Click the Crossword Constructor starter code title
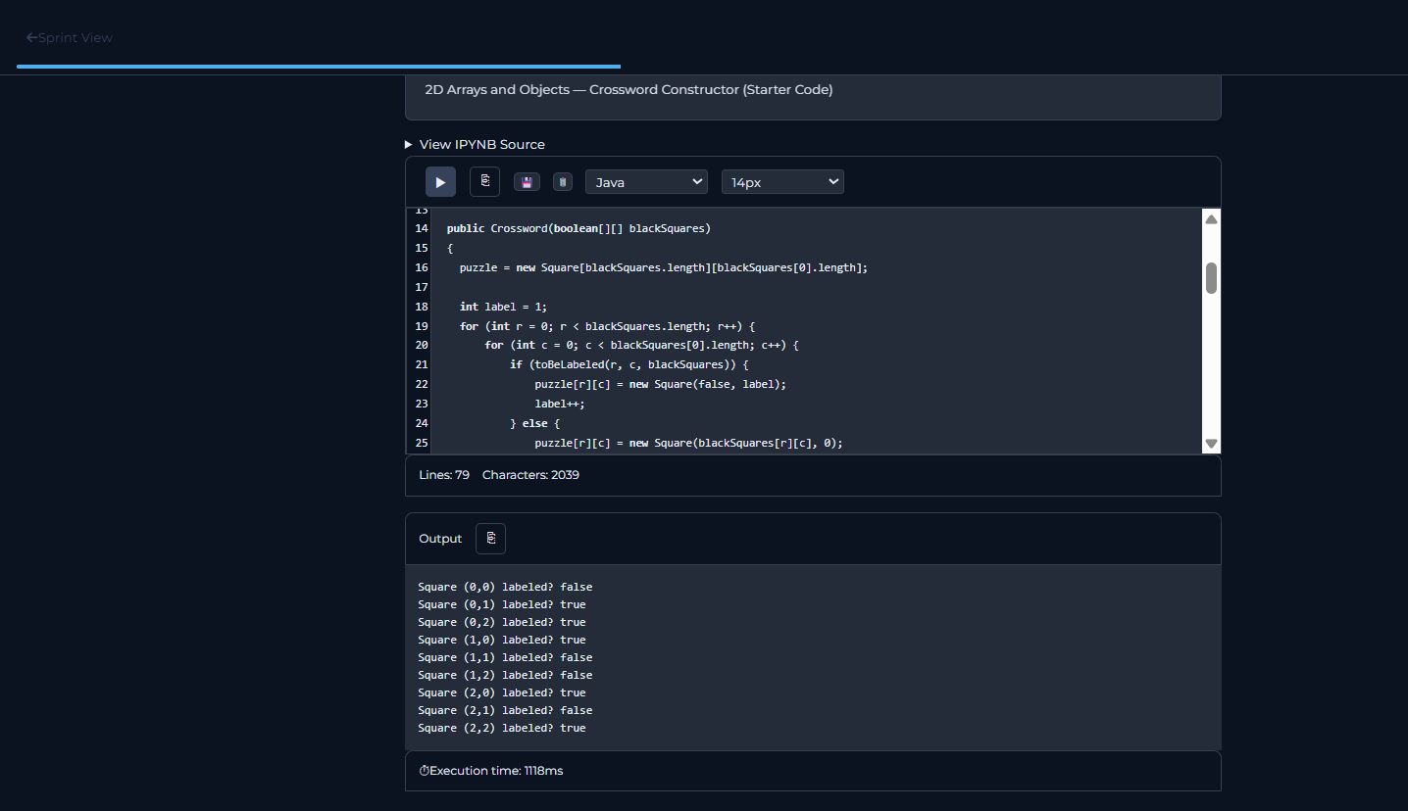Viewport: 1408px width, 811px height. (x=629, y=89)
